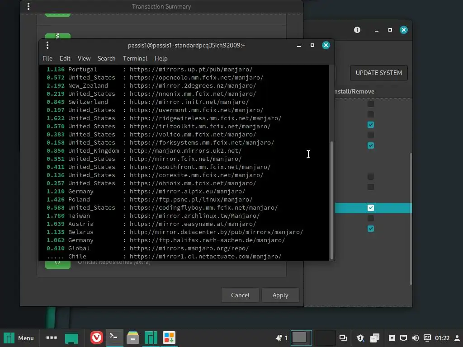Click the codingflyboy.mm.fcix.net mirror URL
Viewport: 463px width, 347px height.
pyautogui.click(x=203, y=208)
